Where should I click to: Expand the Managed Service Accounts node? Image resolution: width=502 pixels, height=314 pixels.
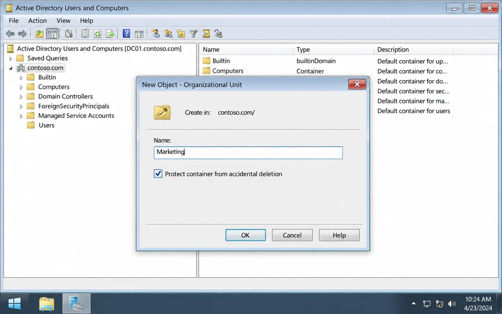coord(21,116)
